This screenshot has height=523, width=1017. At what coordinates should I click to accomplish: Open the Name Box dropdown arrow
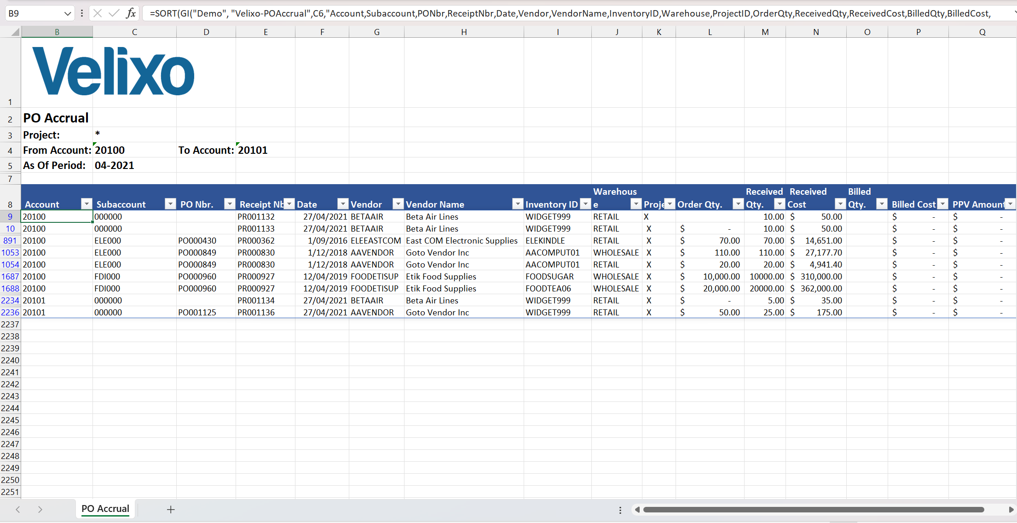point(68,13)
